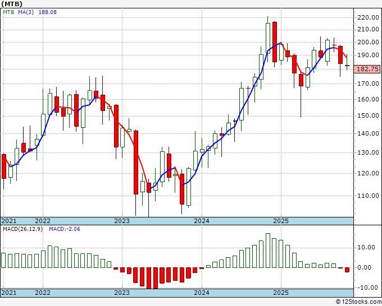Click the 2024 label on MACD axis
The image size is (382, 306).
[x=202, y=293]
